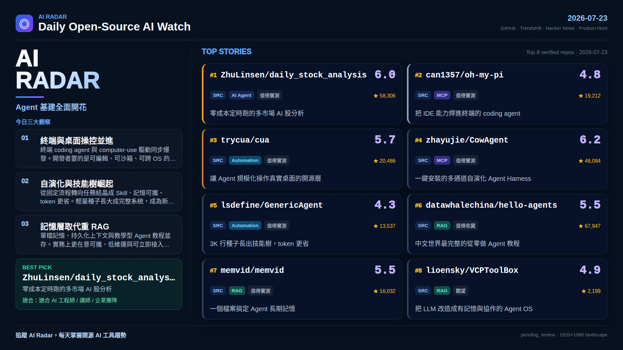Screen dimensions: 623x350
Task: Click the SRC tag on memvid card
Action: point(218,291)
